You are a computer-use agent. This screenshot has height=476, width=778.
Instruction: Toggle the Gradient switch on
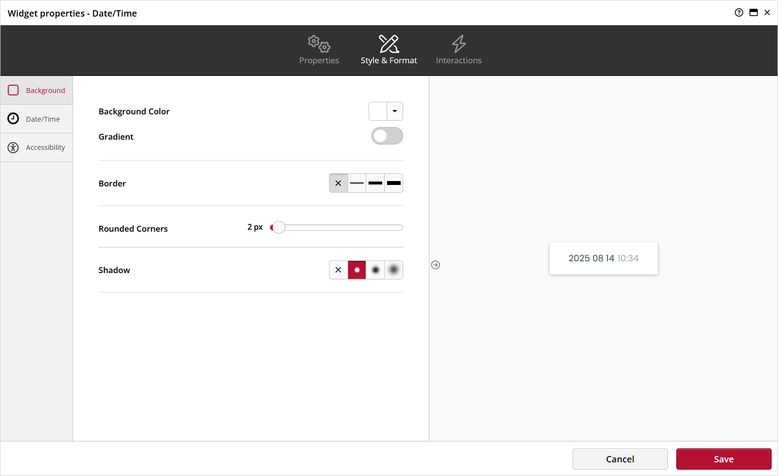click(387, 136)
